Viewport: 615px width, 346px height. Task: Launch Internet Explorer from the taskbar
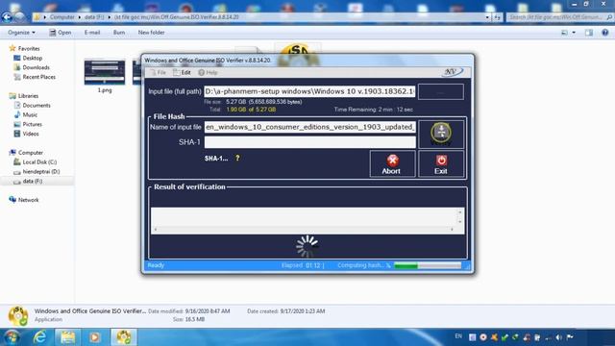point(39,337)
